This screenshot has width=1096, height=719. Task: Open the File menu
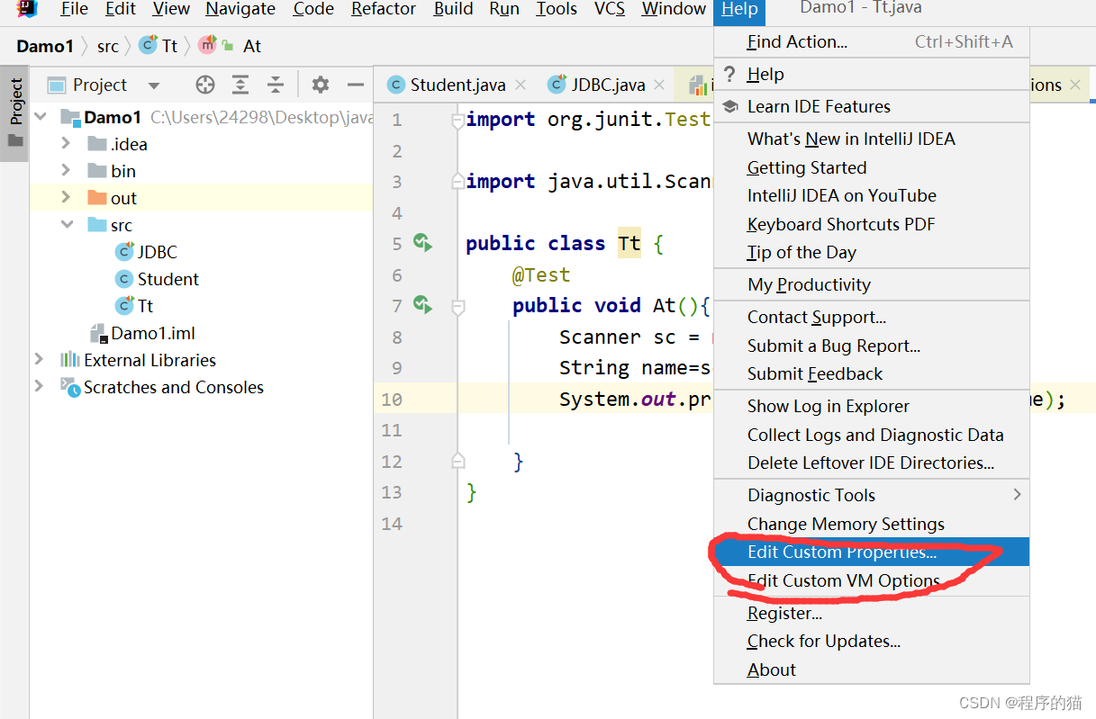(74, 9)
